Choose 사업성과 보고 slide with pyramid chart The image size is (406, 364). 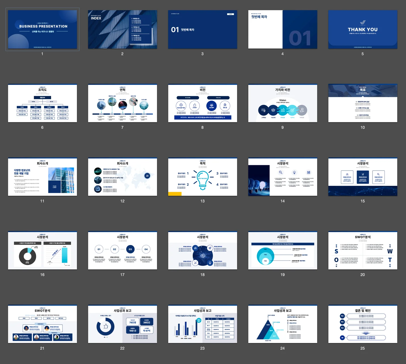(282, 324)
